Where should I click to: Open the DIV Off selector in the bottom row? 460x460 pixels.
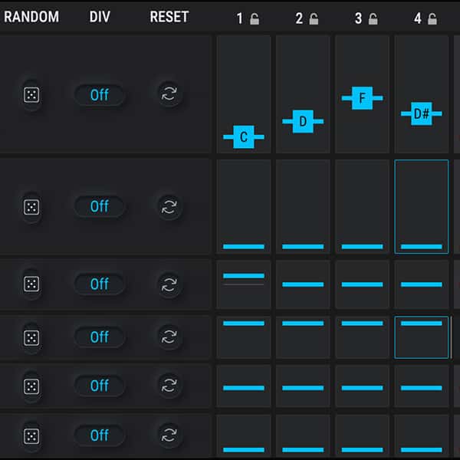100,435
